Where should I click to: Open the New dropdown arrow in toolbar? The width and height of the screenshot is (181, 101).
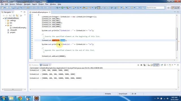click(x=5, y=8)
